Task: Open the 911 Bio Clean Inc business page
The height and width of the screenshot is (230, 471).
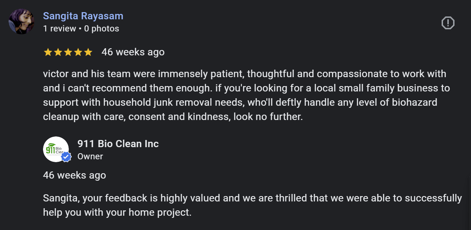Action: [118, 144]
